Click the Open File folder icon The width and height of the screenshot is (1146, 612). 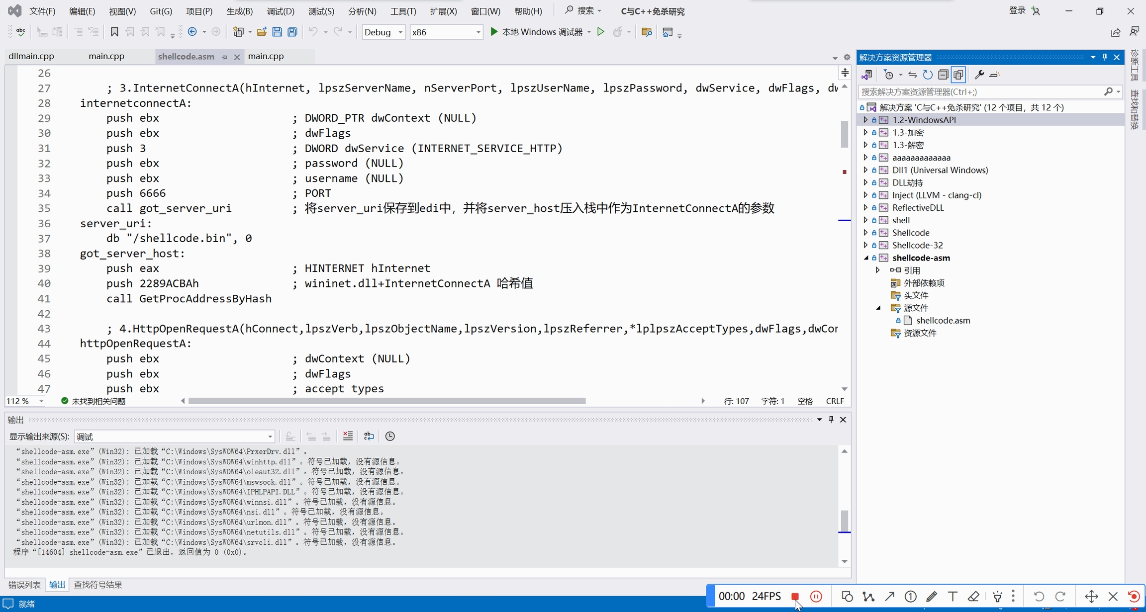262,32
